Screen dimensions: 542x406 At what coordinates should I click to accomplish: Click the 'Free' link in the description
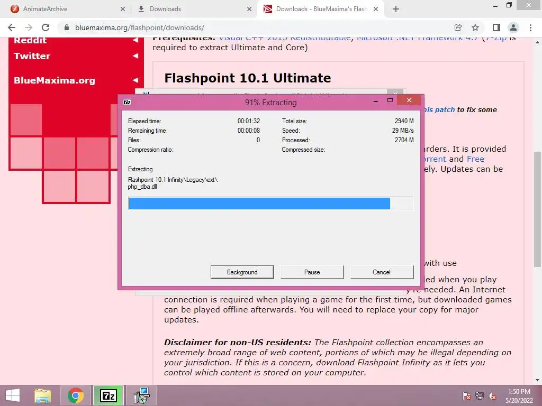click(x=475, y=159)
